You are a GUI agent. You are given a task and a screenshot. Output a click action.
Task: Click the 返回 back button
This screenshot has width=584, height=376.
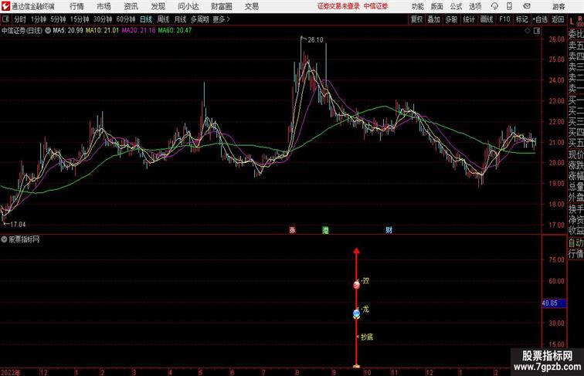click(x=558, y=19)
